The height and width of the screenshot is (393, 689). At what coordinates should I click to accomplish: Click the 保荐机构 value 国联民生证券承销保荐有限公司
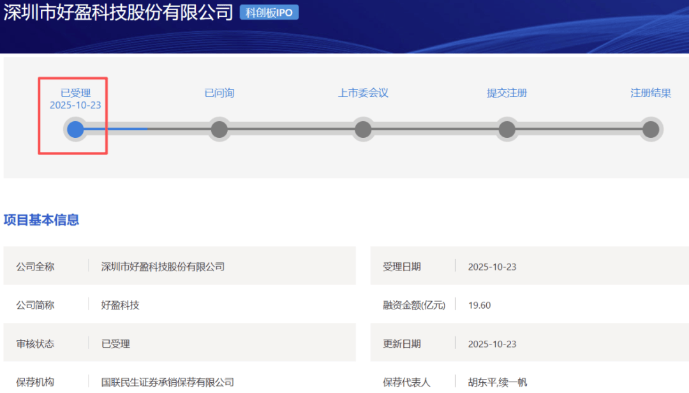pos(168,382)
